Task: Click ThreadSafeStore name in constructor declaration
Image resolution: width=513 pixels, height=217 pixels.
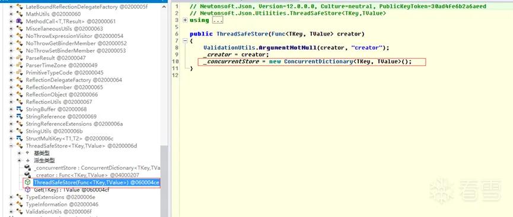Action: [242, 34]
